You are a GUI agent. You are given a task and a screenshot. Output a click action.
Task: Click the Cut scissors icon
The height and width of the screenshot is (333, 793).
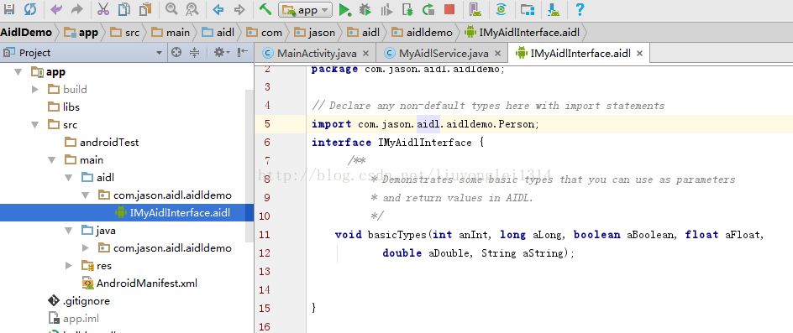[103, 9]
